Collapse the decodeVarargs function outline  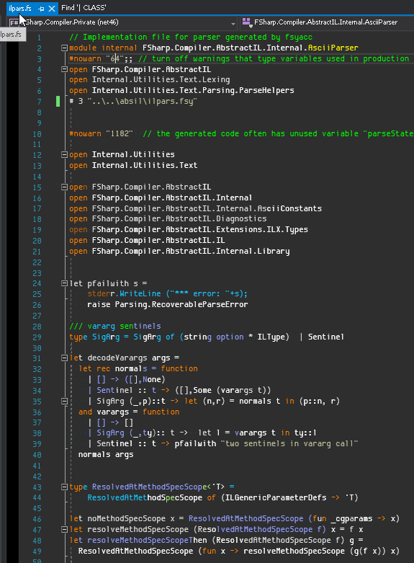(64, 358)
